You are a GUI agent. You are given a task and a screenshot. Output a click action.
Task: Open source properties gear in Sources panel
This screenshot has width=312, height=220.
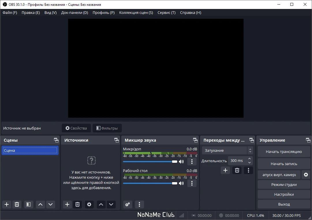coord(89,204)
